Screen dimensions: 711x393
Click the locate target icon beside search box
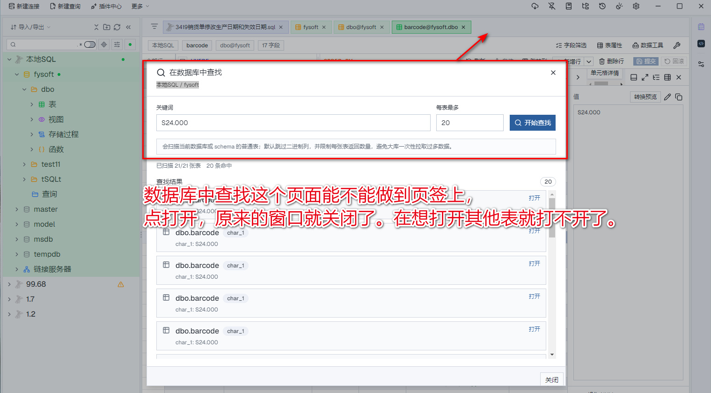click(104, 44)
